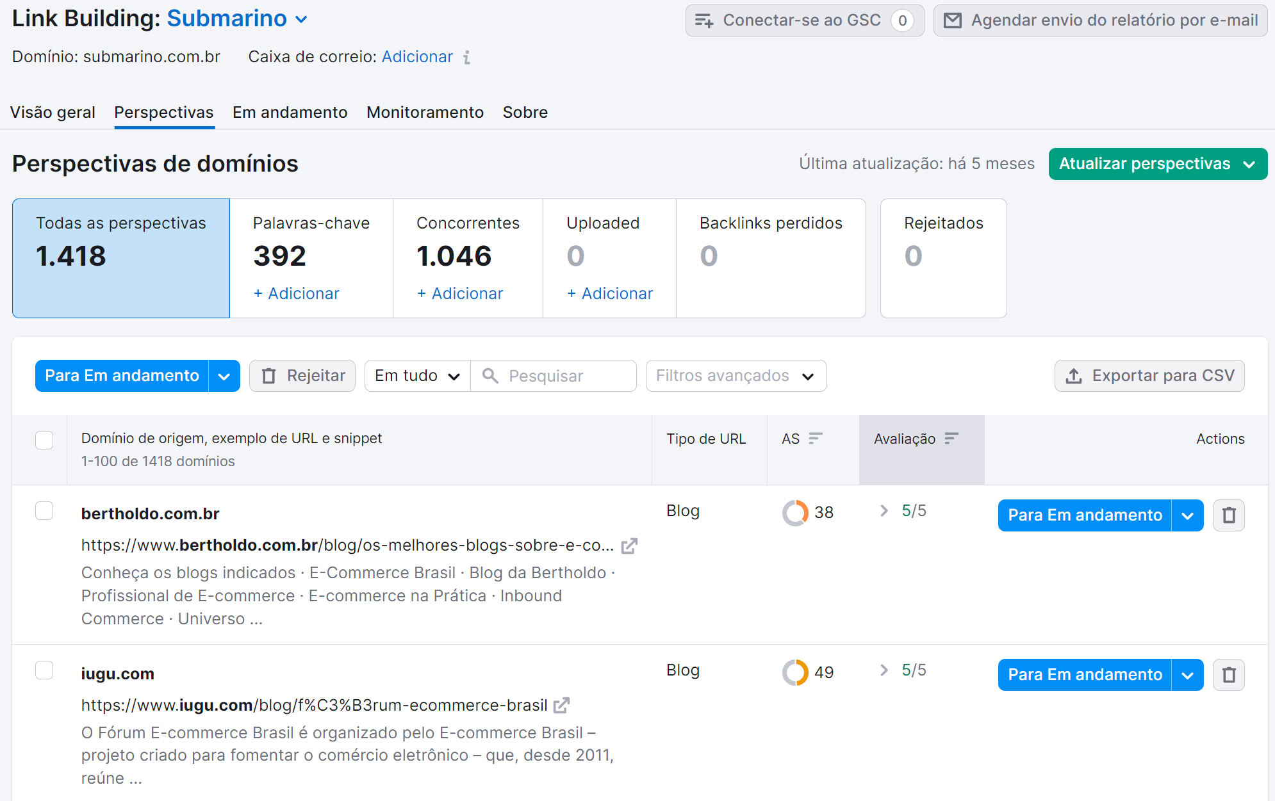Click Adicionar under Concorrentes
Image resolution: width=1275 pixels, height=801 pixels.
(460, 294)
